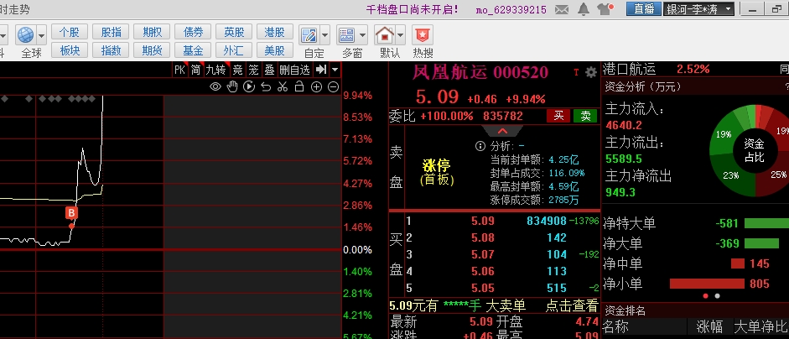Click the zoom in plus icon

point(316,86)
